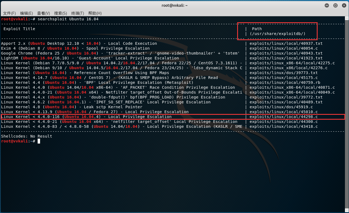The height and width of the screenshot is (213, 349).
Task: Select the 'Linux Kernel (Debian 7.7/8.5/9.0' title
Action: [122, 63]
